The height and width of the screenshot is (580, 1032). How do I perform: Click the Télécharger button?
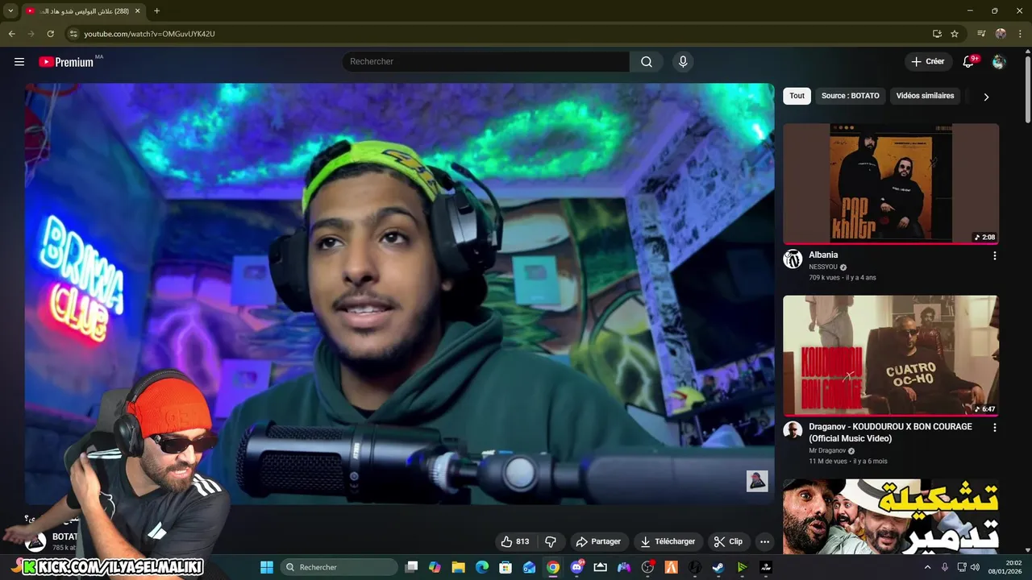click(668, 542)
